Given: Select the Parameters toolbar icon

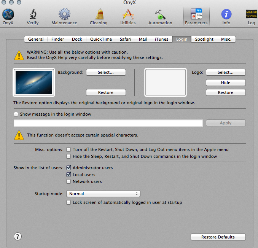Looking at the screenshot, I should coord(196,16).
